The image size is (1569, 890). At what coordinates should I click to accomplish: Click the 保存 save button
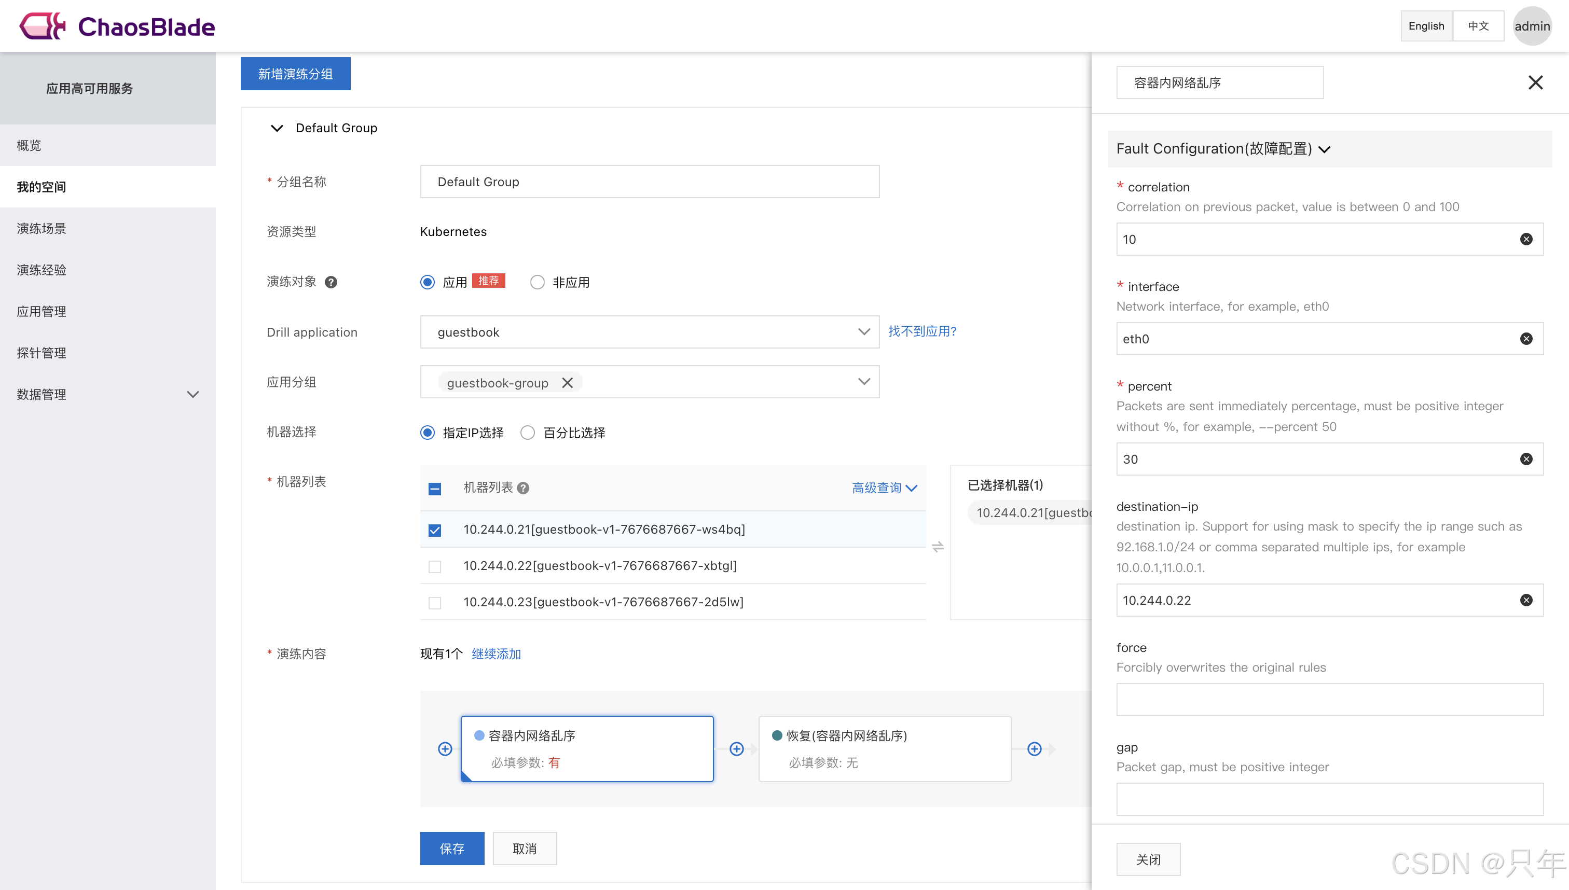pyautogui.click(x=452, y=849)
